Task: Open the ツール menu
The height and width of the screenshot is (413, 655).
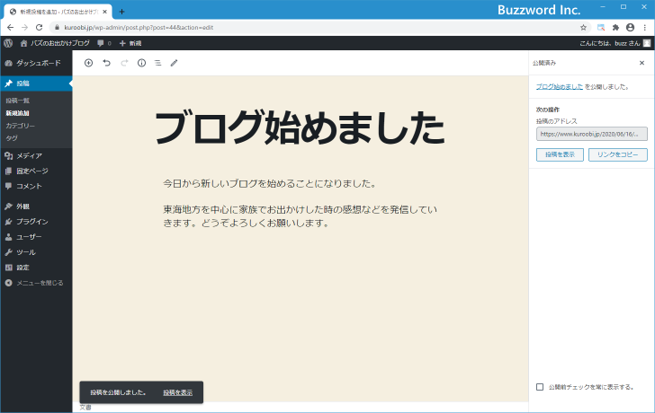Action: click(x=36, y=252)
